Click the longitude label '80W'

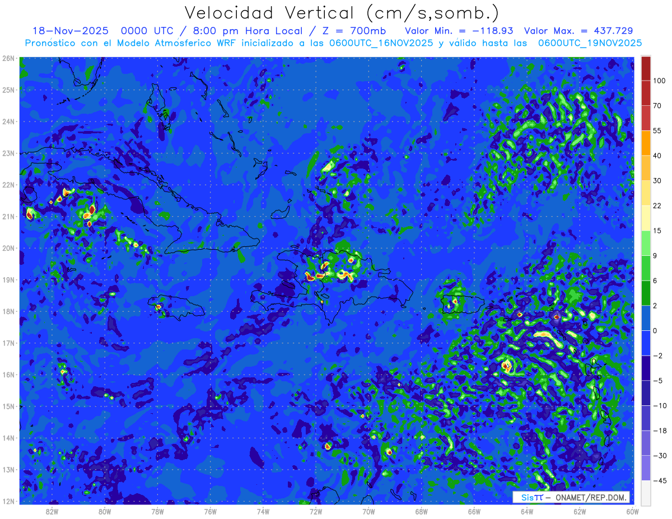105,512
